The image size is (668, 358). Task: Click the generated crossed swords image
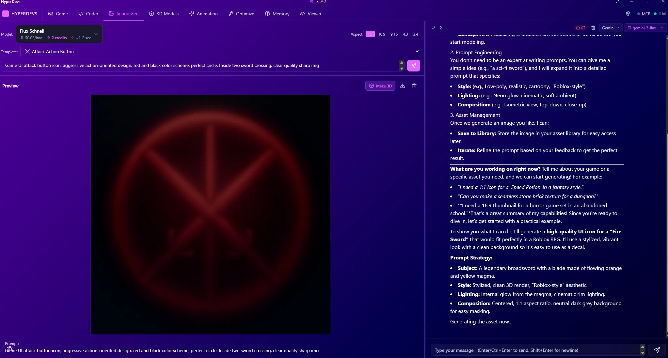(210, 214)
